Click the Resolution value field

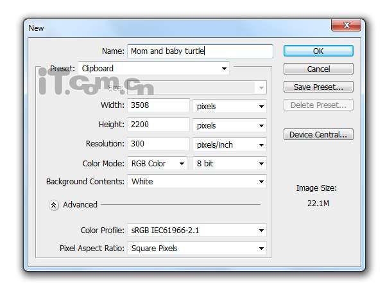[x=158, y=144]
